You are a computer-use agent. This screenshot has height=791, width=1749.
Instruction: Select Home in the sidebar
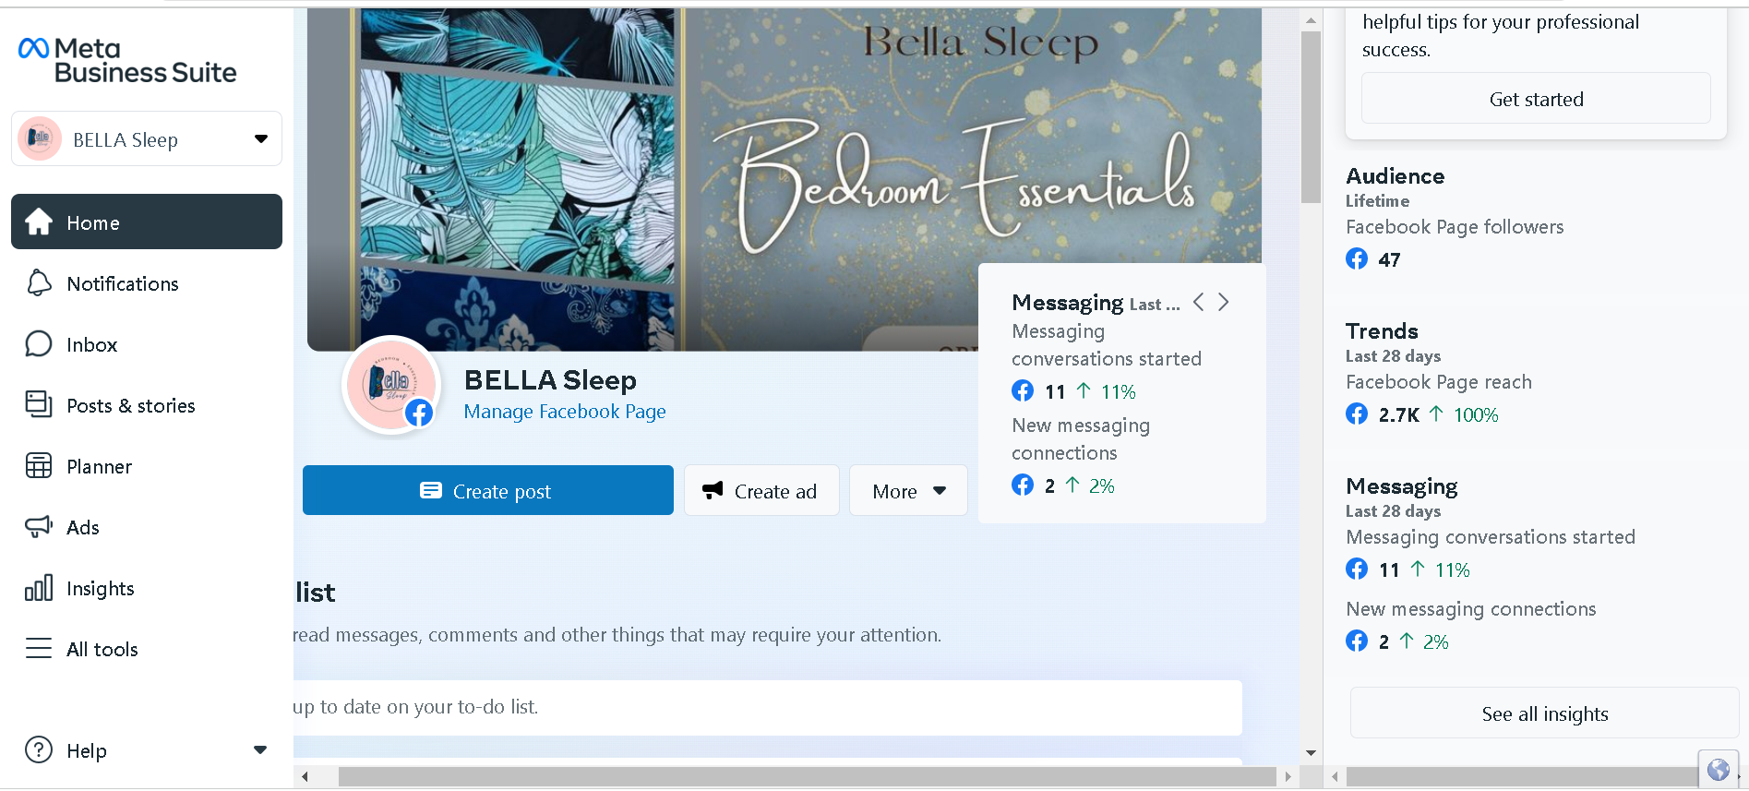click(147, 222)
